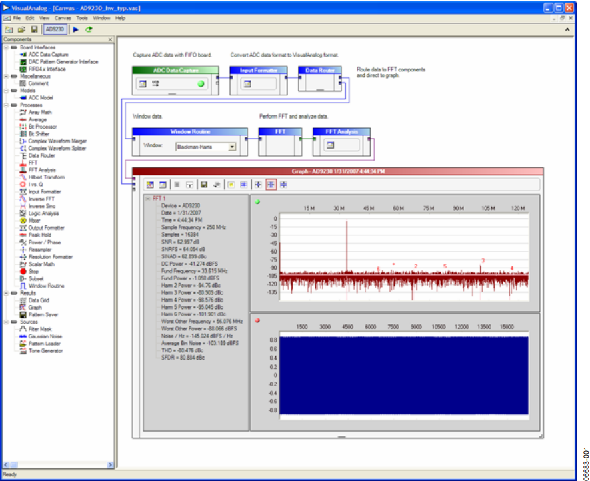Open the View menu

point(44,18)
